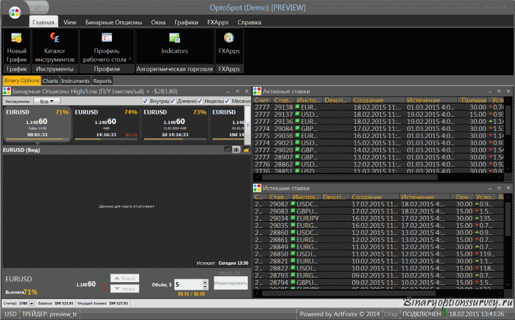
Task: Open the View ribbon tab
Action: [70, 22]
